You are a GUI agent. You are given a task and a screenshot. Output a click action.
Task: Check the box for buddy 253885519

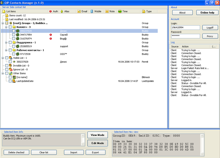[x=14, y=46]
